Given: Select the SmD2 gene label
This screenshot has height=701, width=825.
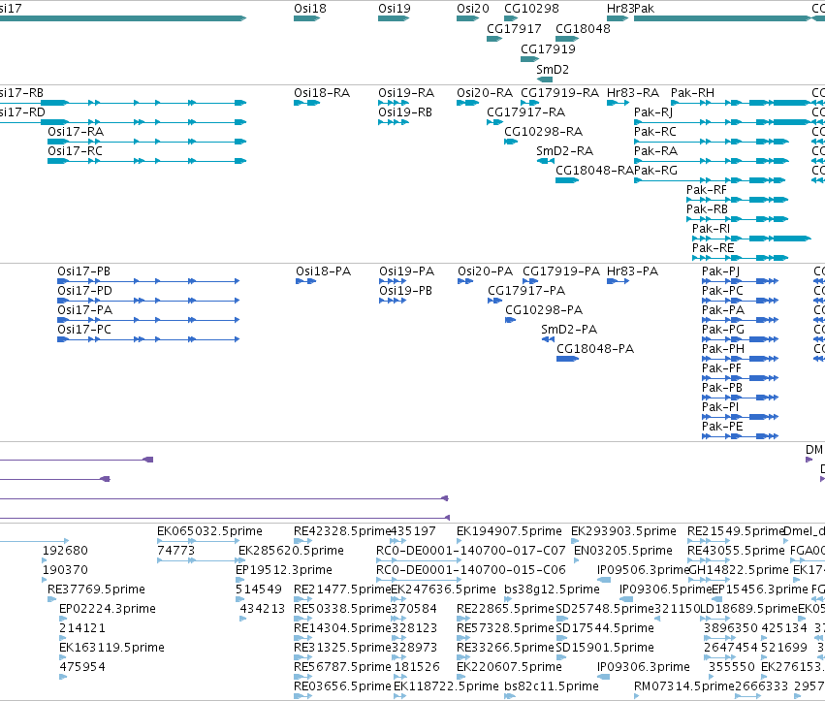Looking at the screenshot, I should (553, 70).
